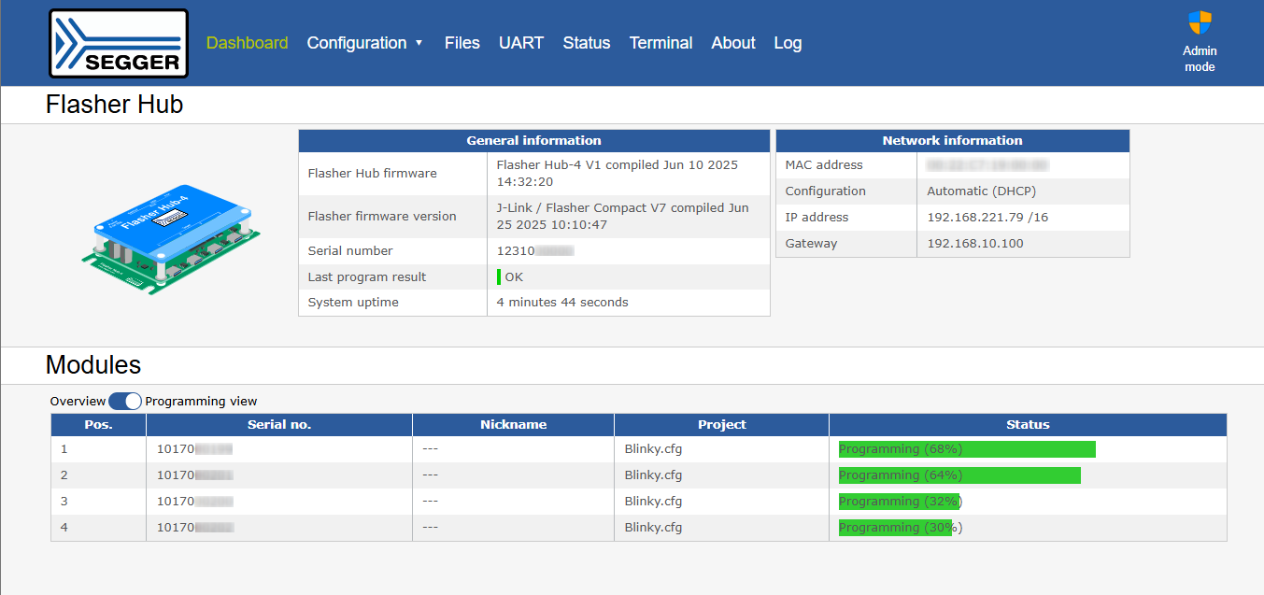The height and width of the screenshot is (595, 1264).
Task: Select module position 2 link
Action: pos(64,475)
